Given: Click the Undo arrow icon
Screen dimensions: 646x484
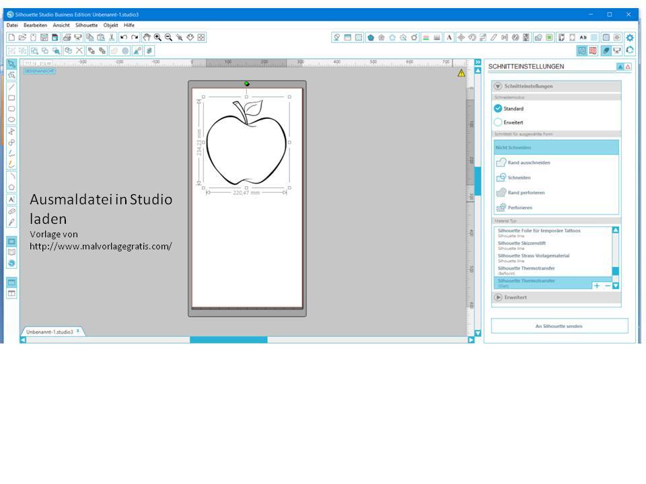Looking at the screenshot, I should pyautogui.click(x=124, y=38).
